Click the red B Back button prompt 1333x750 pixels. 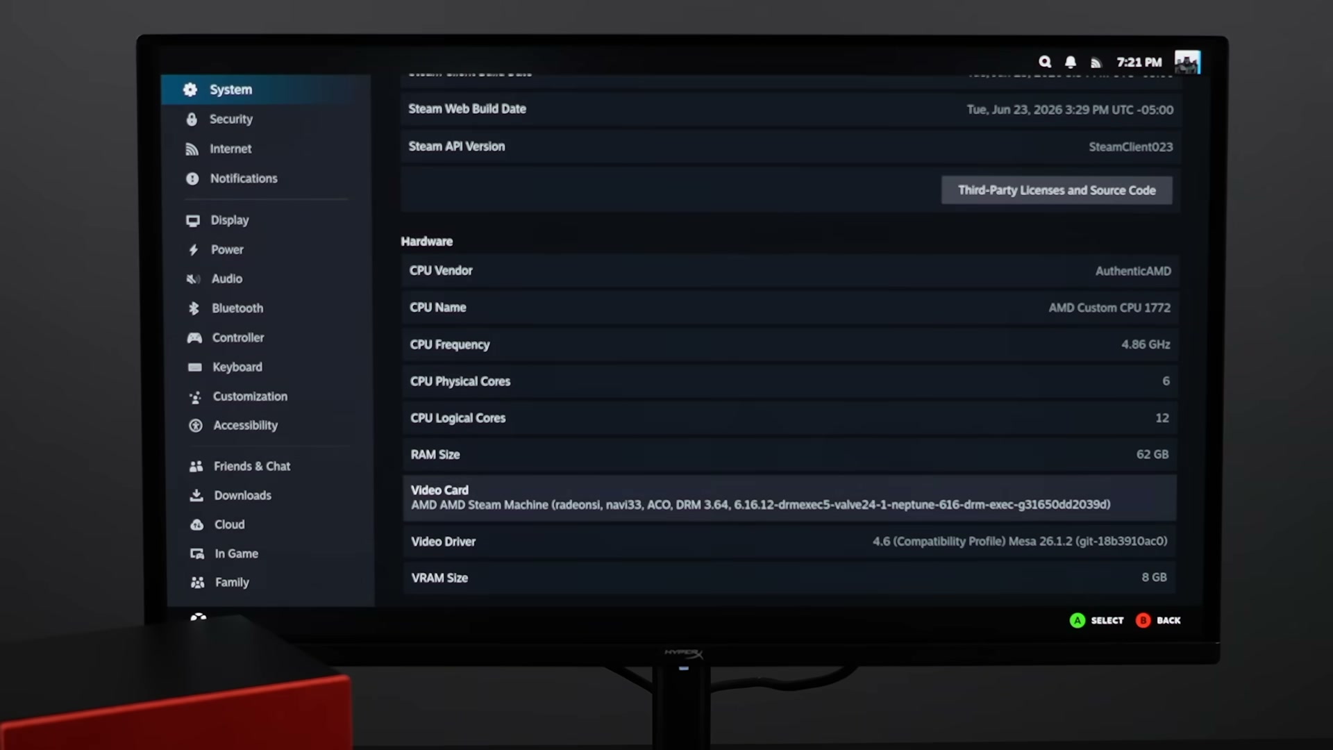1158,621
